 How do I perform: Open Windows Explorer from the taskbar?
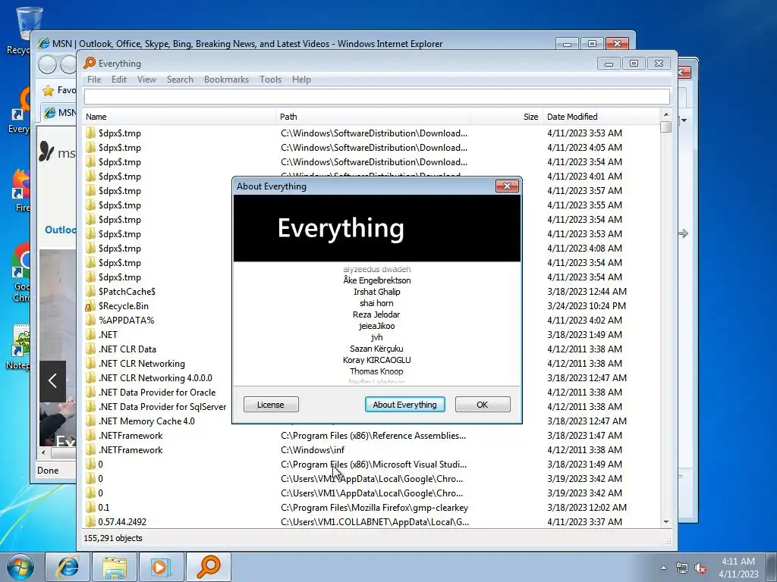[x=115, y=567]
